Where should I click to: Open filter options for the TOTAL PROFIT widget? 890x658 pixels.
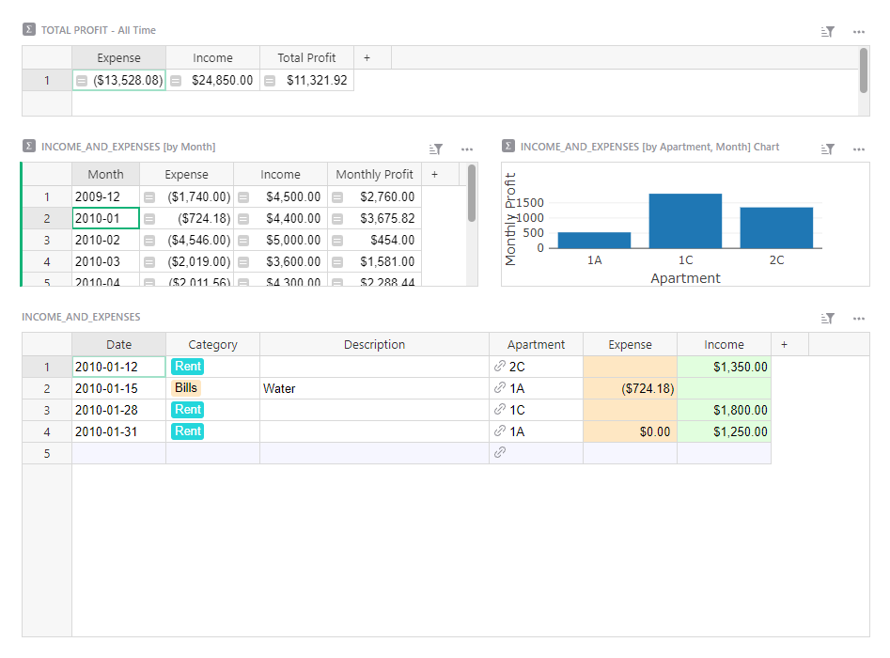(827, 31)
